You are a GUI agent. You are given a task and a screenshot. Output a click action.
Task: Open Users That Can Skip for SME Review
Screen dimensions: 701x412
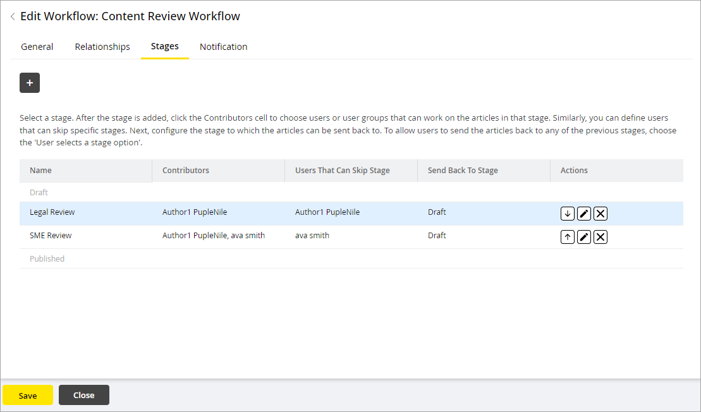pyautogui.click(x=312, y=236)
